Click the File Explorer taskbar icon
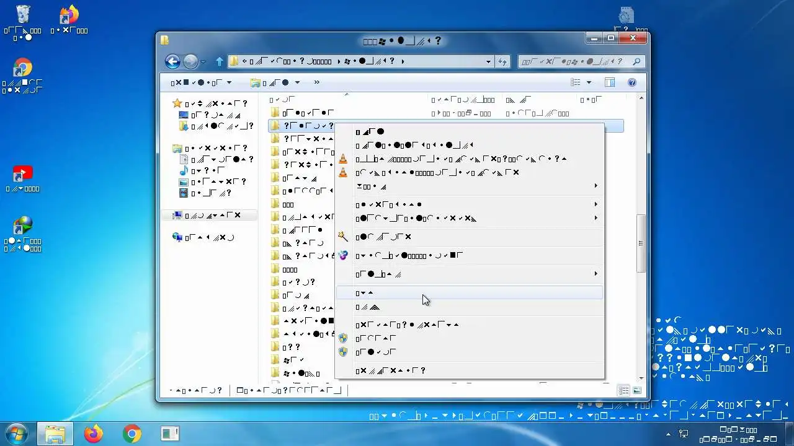 pos(55,434)
